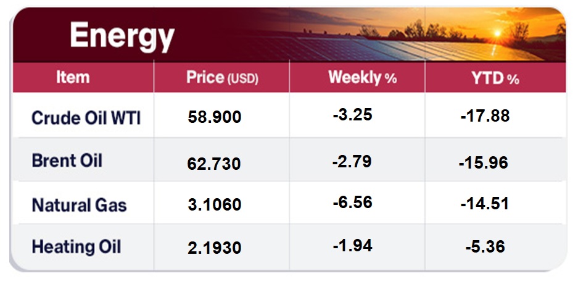Click the Brent Oil price 62.730
This screenshot has height=297, width=578.
(214, 164)
